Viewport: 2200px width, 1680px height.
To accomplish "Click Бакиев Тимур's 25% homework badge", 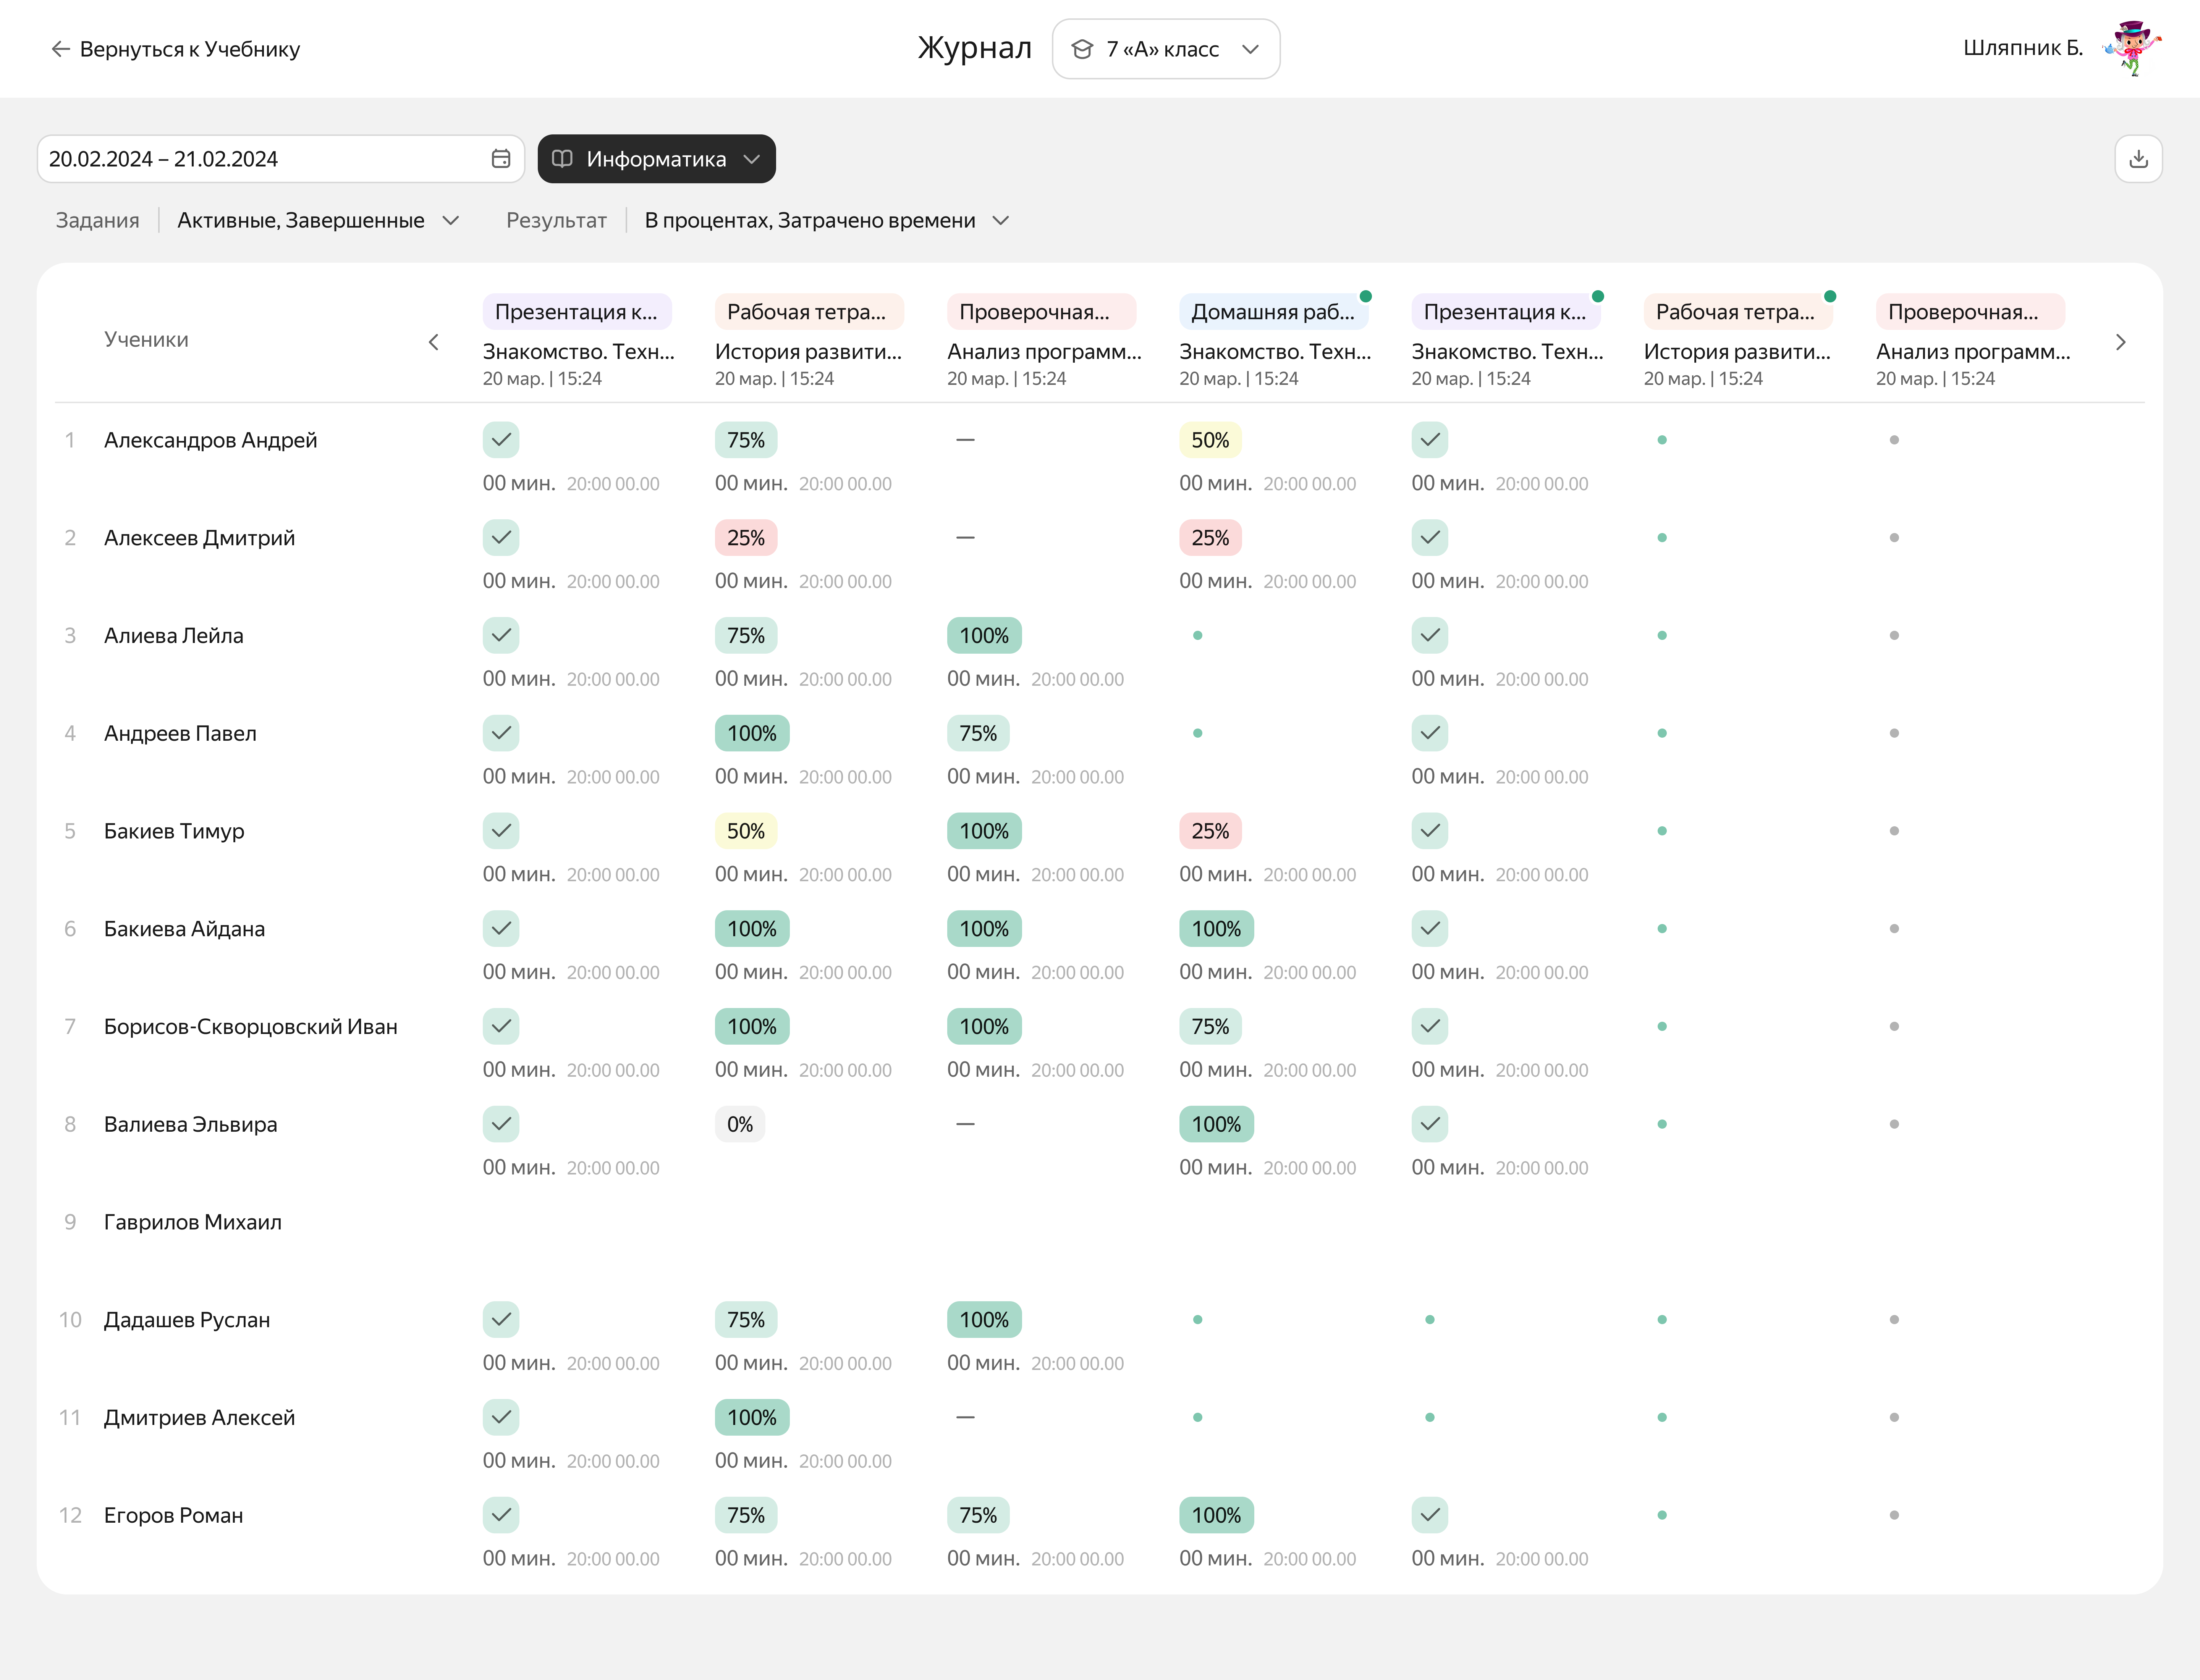I will point(1210,831).
